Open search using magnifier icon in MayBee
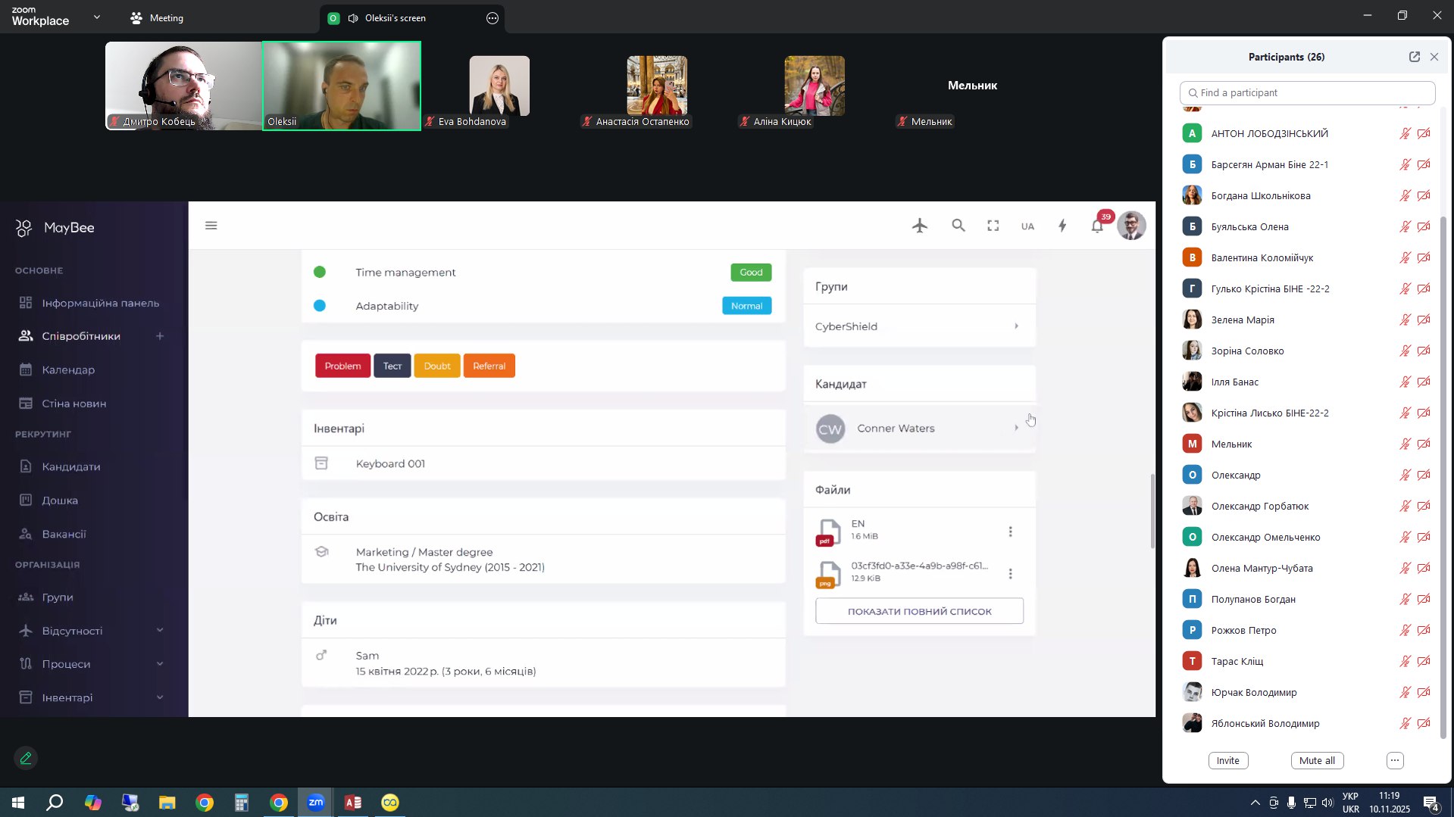This screenshot has height=817, width=1454. coord(958,226)
